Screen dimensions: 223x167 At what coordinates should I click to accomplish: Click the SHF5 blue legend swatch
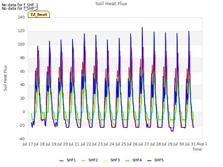click(x=149, y=160)
